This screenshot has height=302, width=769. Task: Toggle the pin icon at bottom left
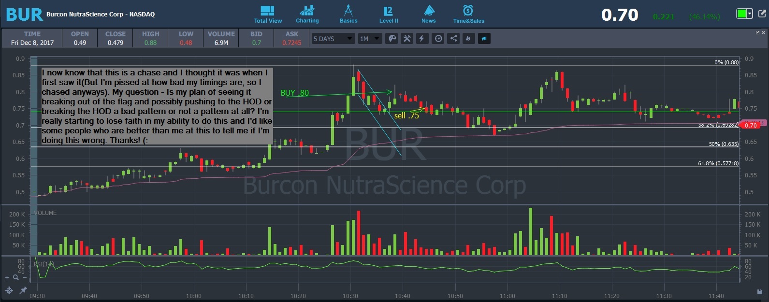tap(23, 290)
